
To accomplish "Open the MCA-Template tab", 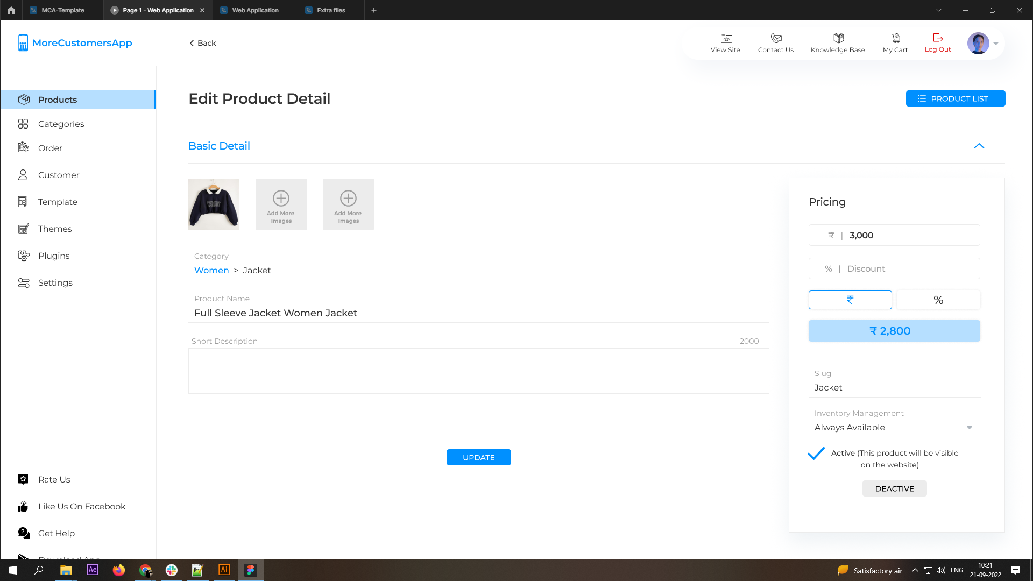I will click(x=62, y=10).
